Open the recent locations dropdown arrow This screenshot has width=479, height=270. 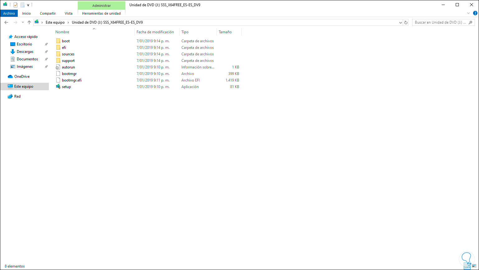pos(22,22)
